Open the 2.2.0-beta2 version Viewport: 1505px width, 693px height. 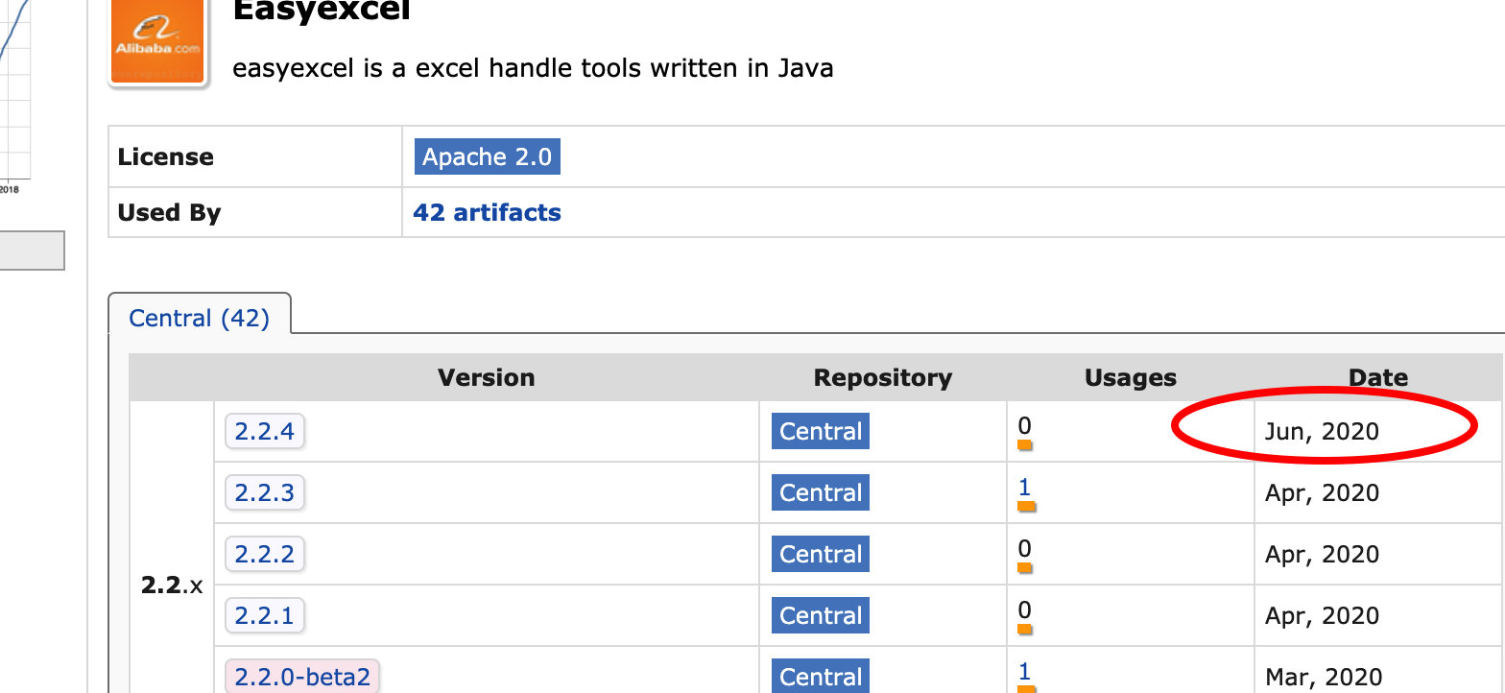302,676
